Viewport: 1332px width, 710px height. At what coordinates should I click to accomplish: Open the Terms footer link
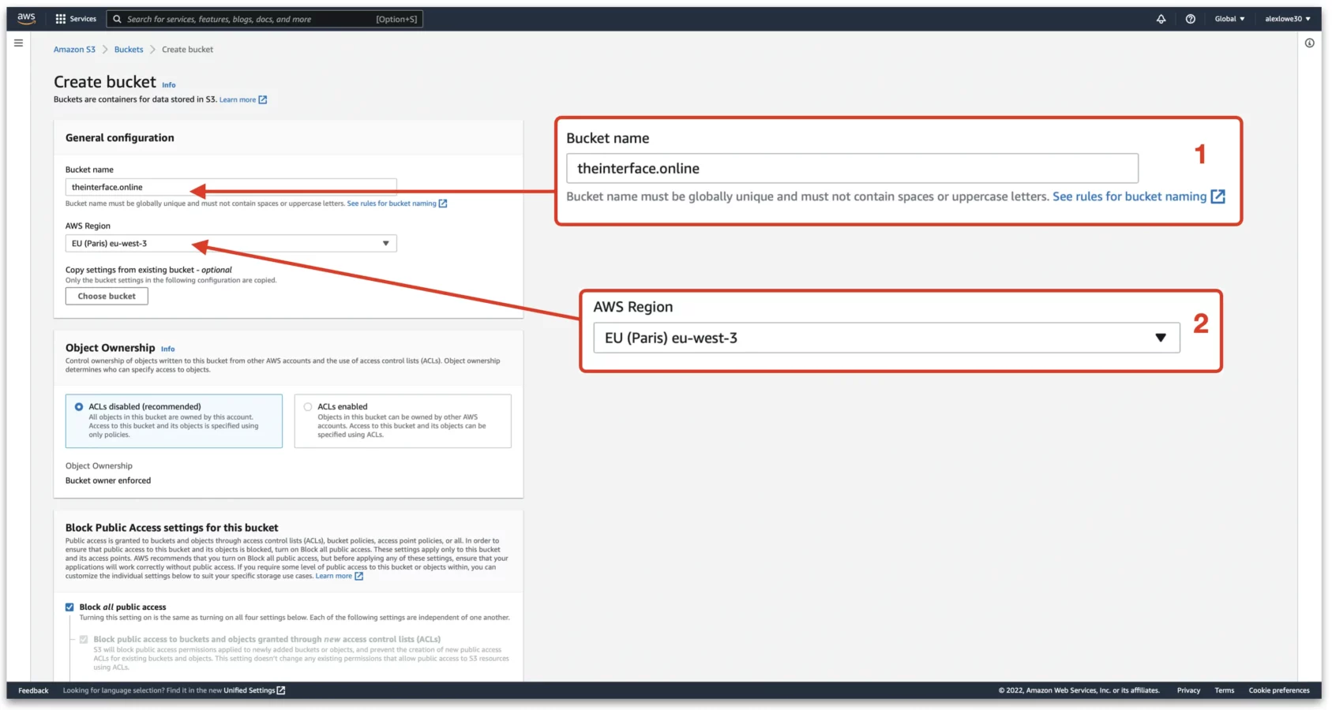(1224, 690)
